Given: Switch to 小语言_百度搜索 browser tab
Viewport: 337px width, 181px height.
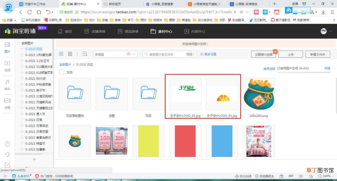Looking at the screenshot, I should point(164,4).
